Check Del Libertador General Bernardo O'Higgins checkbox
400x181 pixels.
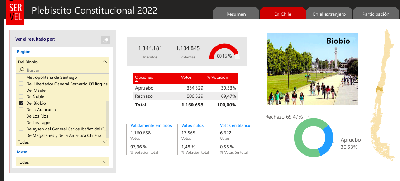[21, 84]
